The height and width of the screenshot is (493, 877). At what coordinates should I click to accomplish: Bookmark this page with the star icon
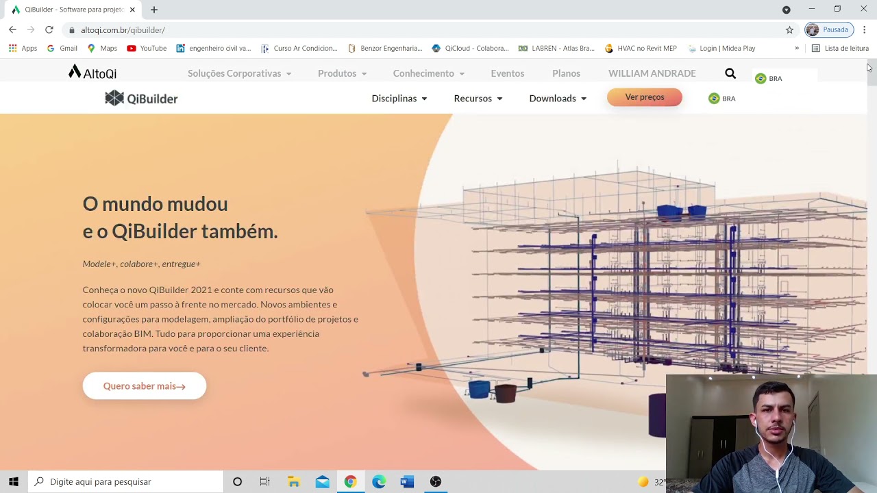[789, 29]
